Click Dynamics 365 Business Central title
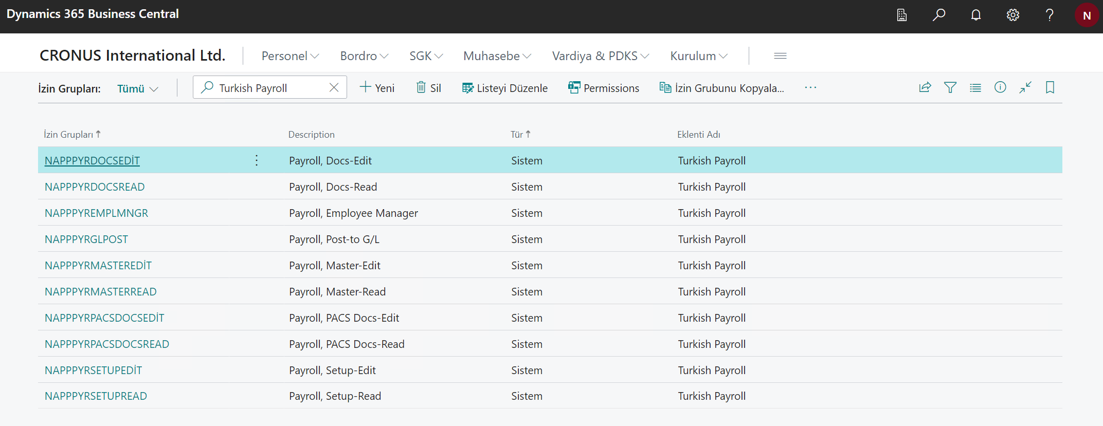The image size is (1103, 426). click(93, 14)
